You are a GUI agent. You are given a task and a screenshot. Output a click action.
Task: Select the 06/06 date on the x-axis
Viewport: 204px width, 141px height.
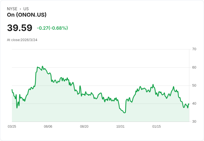click(x=48, y=127)
